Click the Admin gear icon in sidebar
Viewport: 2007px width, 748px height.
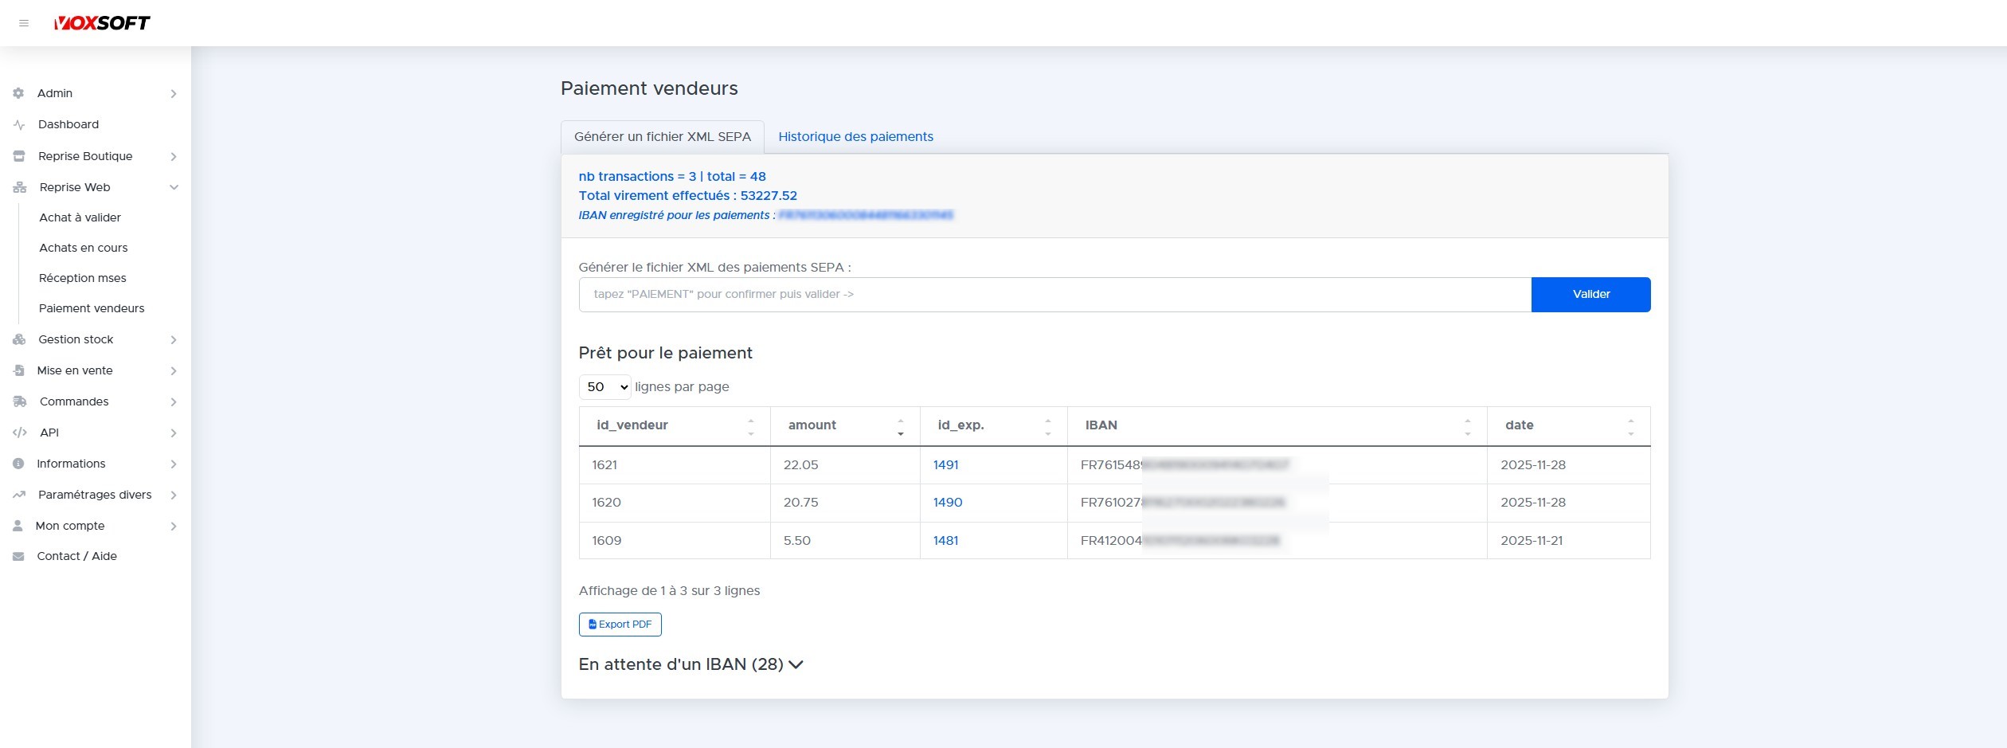tap(18, 93)
